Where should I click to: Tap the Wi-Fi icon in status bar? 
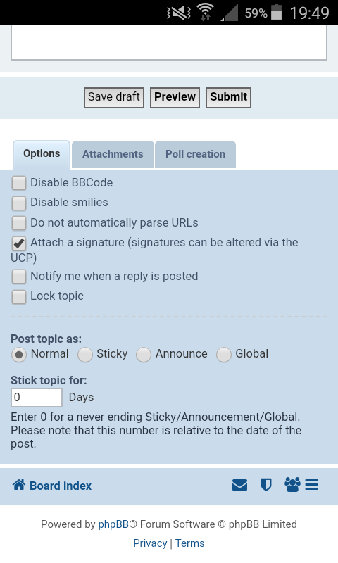(205, 12)
